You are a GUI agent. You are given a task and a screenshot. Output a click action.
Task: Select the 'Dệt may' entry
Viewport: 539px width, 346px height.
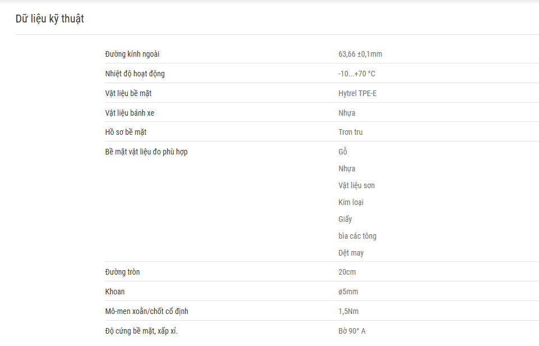(351, 253)
